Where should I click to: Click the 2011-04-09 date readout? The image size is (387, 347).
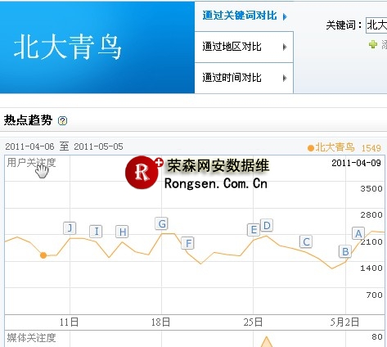[x=356, y=163]
